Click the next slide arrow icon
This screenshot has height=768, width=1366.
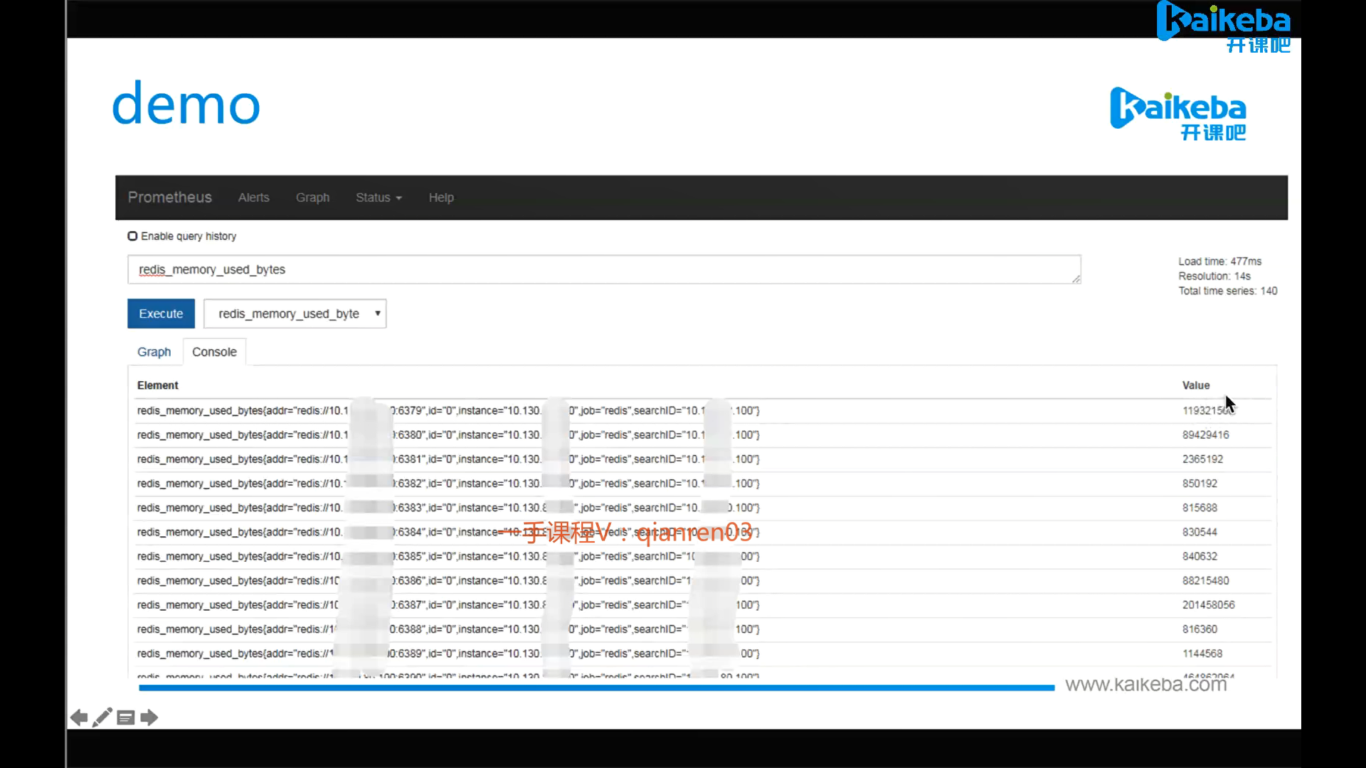coord(149,718)
